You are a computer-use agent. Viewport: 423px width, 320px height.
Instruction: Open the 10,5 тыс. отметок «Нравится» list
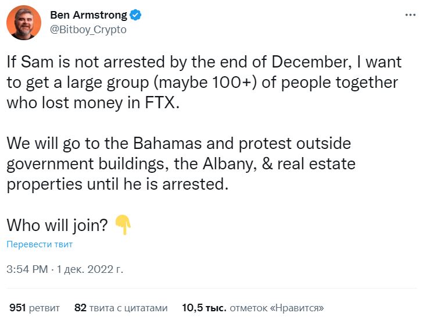click(253, 308)
